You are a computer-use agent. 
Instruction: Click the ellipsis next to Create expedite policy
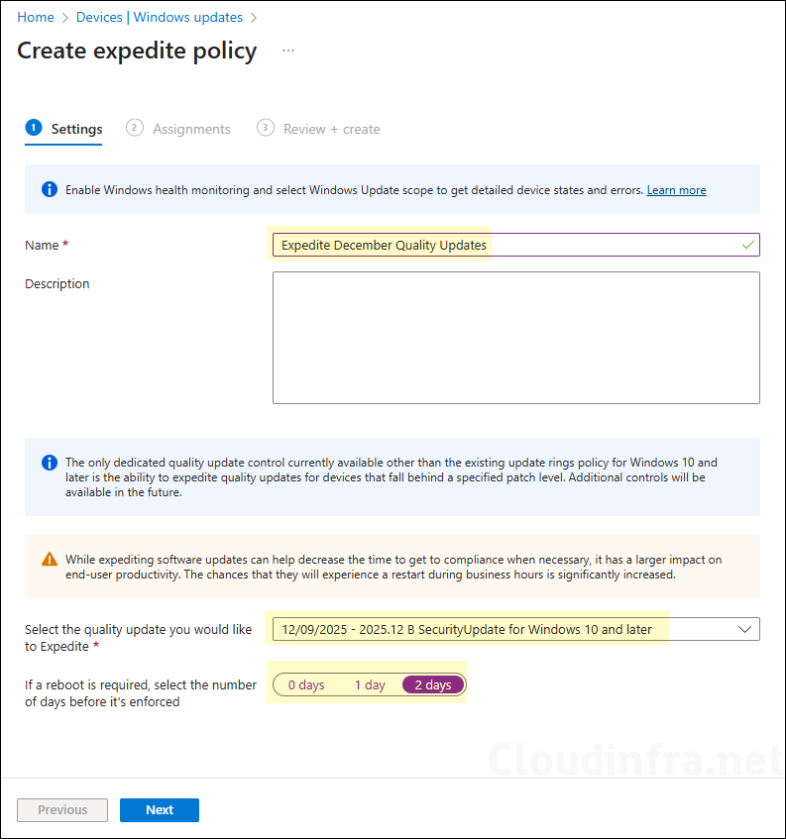coord(287,49)
